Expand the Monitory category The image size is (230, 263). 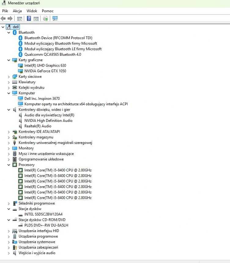point(9,148)
